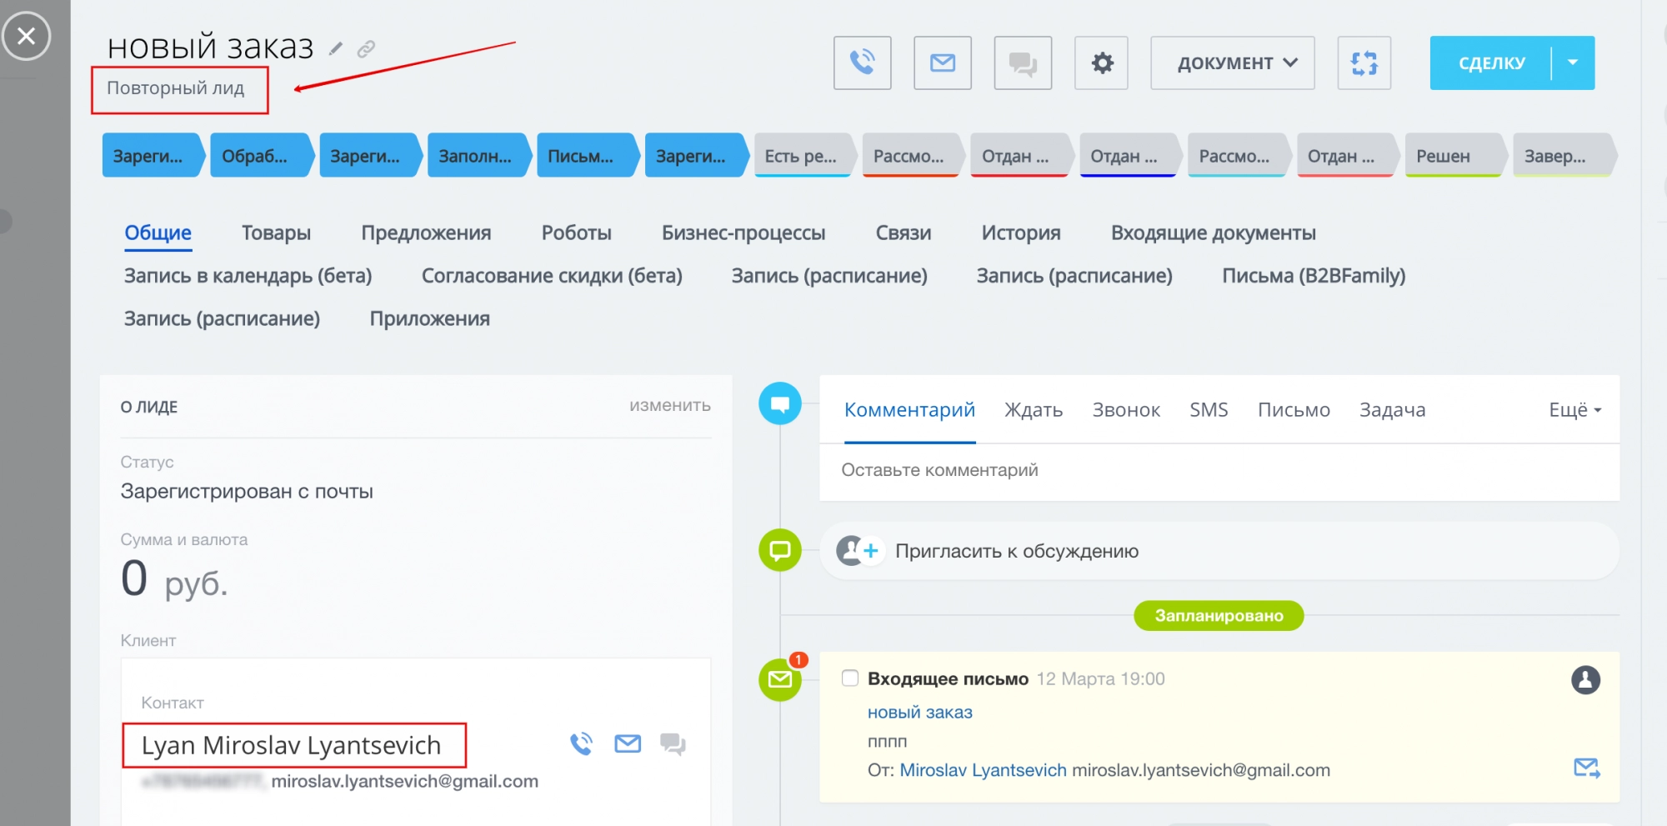Start a call with the phone icon

point(863,63)
